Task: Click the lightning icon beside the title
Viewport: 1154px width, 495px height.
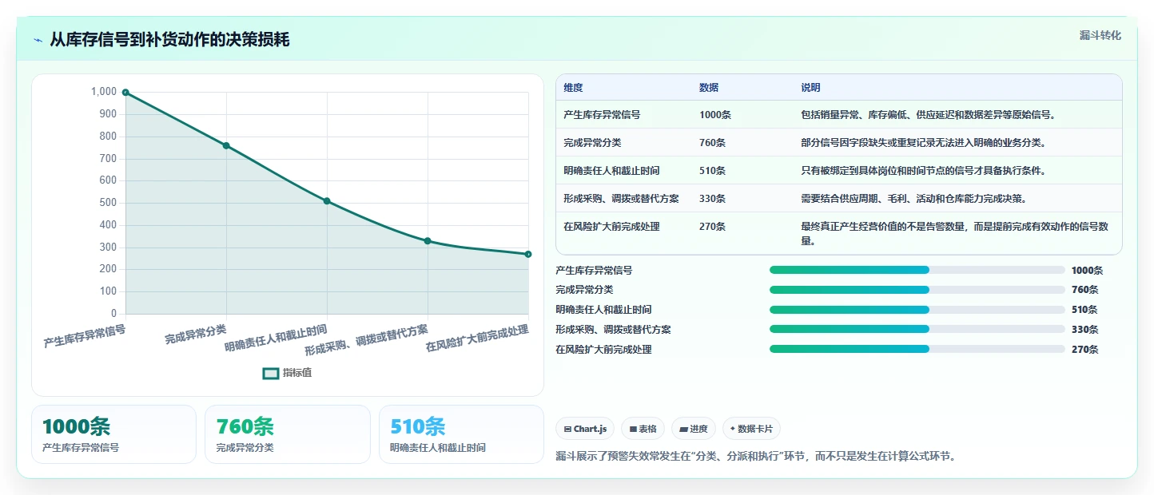Action: tap(38, 40)
